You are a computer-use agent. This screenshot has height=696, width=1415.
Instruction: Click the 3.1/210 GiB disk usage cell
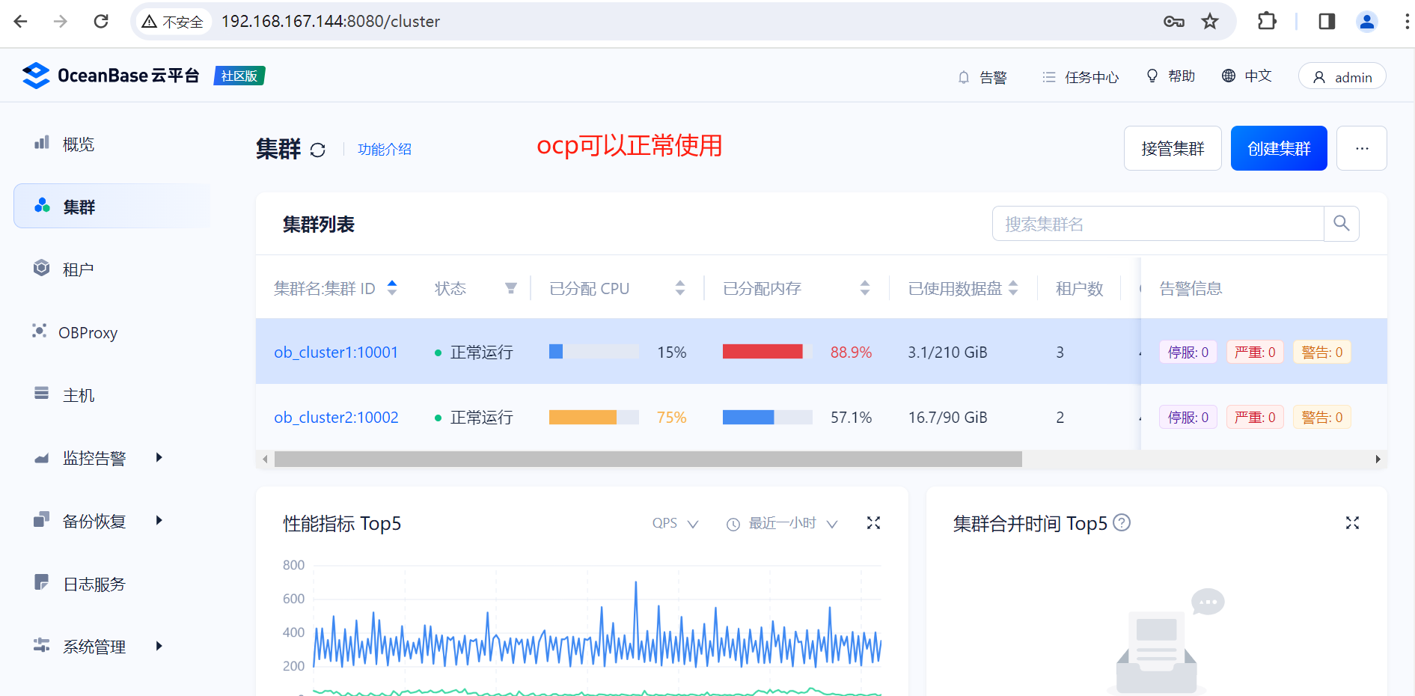click(x=947, y=352)
